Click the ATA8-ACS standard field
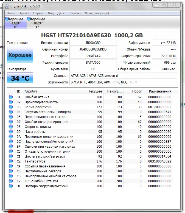 tap(123, 76)
